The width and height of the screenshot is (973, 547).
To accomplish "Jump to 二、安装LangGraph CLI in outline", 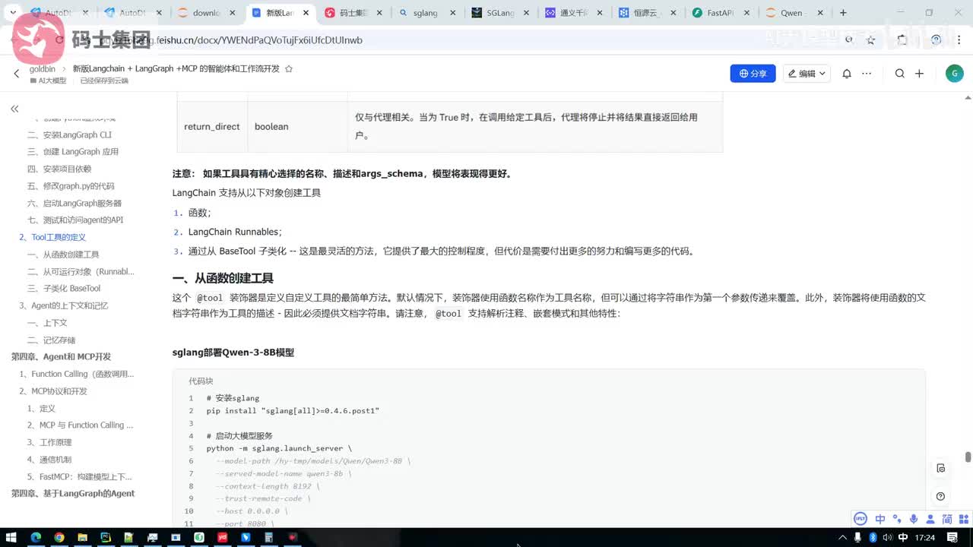I will (x=70, y=134).
